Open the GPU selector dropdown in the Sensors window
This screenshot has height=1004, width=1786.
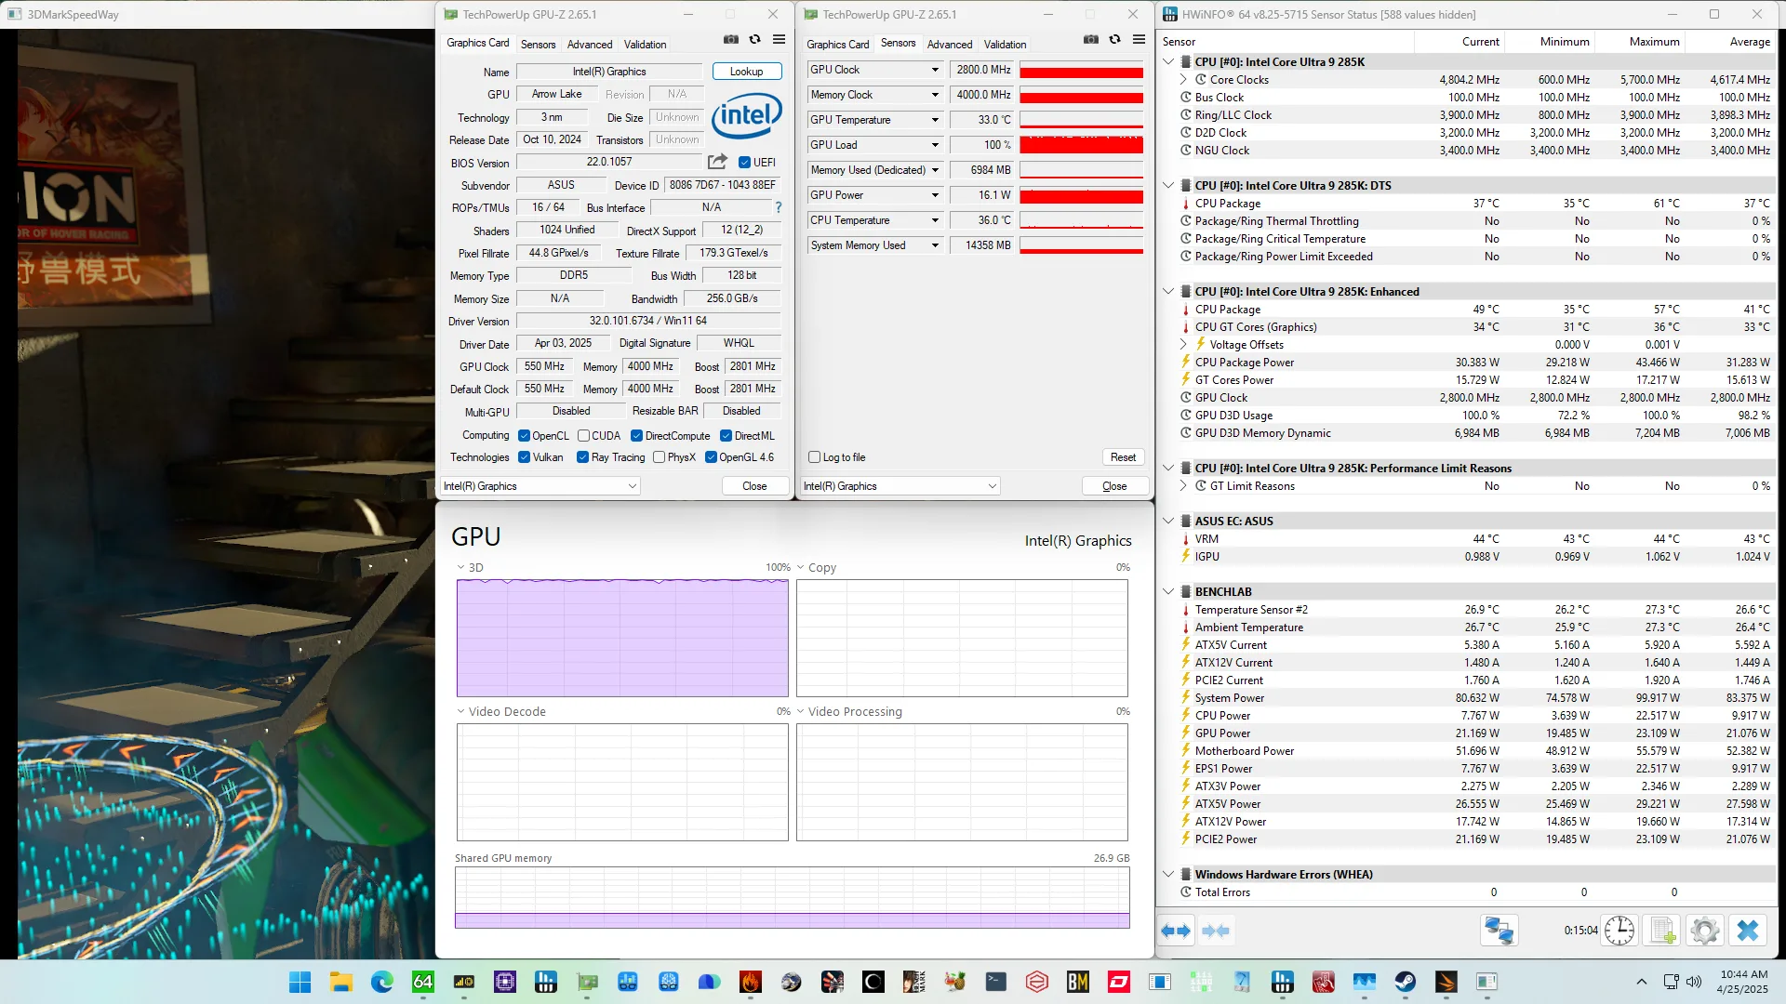900,486
